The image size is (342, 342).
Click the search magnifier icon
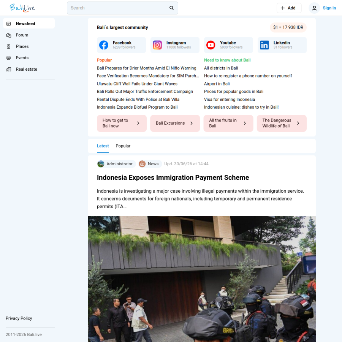(171, 8)
